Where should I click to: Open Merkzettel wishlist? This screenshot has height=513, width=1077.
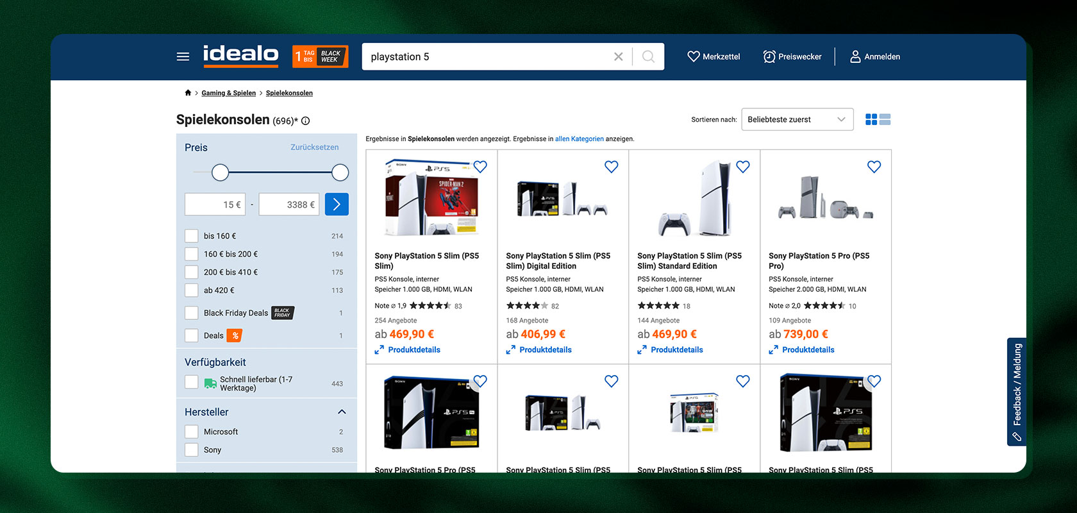click(x=713, y=56)
